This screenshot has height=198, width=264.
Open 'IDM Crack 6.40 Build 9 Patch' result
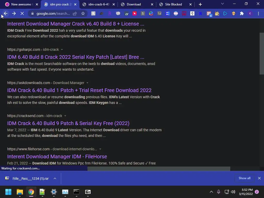click(68, 123)
